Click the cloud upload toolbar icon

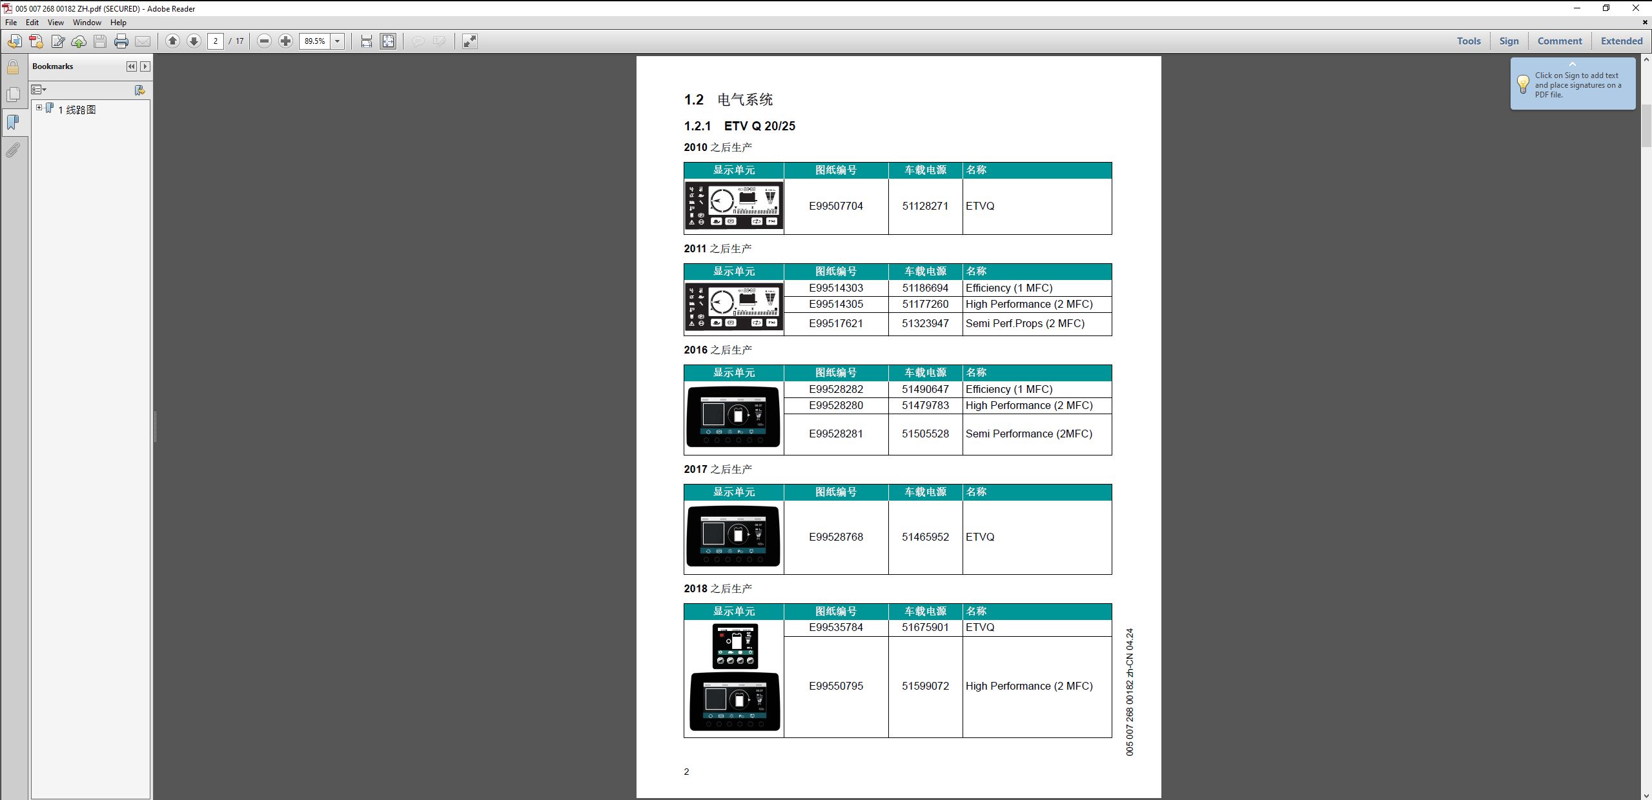point(79,41)
